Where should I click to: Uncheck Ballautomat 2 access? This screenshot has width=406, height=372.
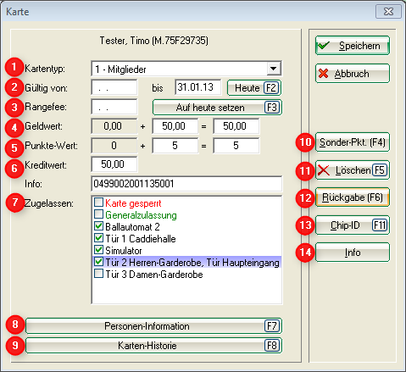pos(98,226)
